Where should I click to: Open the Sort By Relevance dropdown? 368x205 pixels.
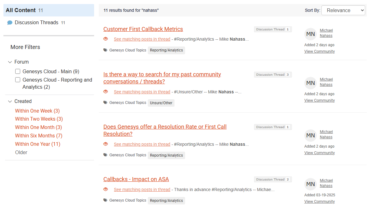[343, 10]
